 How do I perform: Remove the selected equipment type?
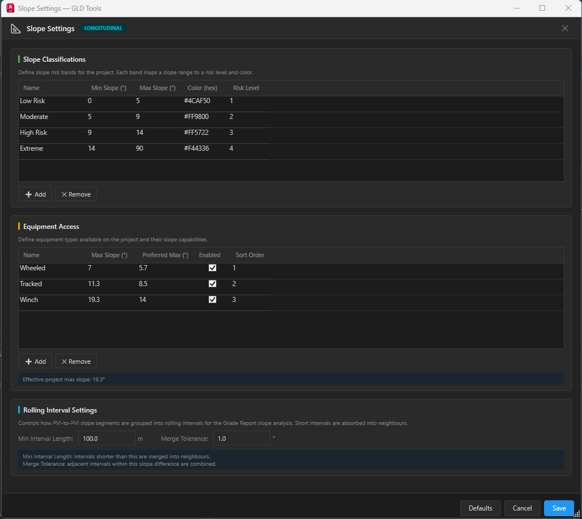76,361
